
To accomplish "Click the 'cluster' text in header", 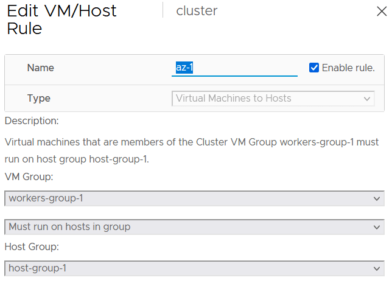I will point(196,11).
